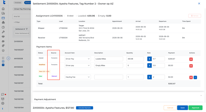The width and height of the screenshot is (206, 112).
Task: Click the Calculate Payments button
Action: pos(85,108)
